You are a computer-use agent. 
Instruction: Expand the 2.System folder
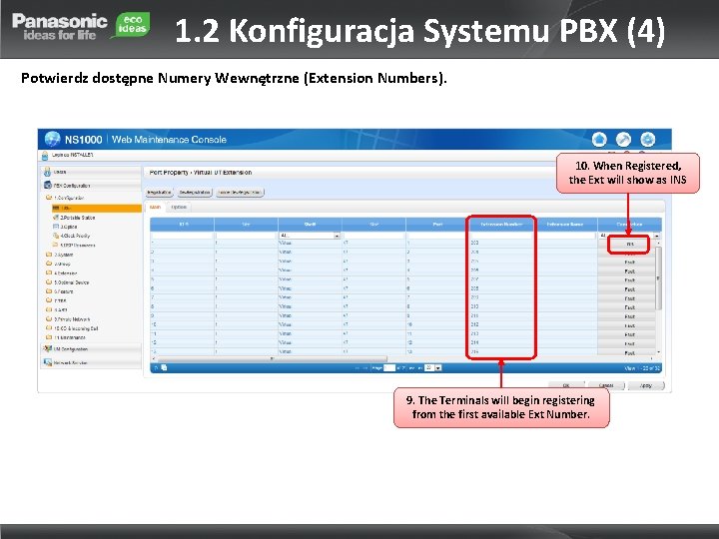pyautogui.click(x=49, y=255)
